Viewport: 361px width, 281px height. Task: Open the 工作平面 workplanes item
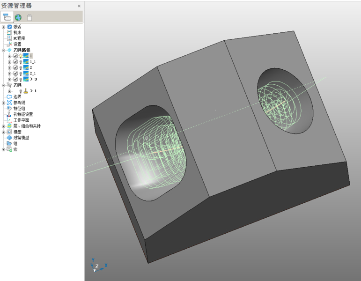[21, 120]
